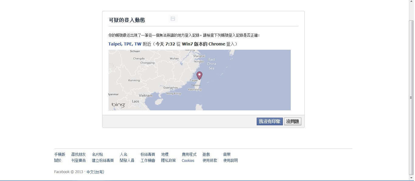Click the Bing logo on the map

click(118, 105)
